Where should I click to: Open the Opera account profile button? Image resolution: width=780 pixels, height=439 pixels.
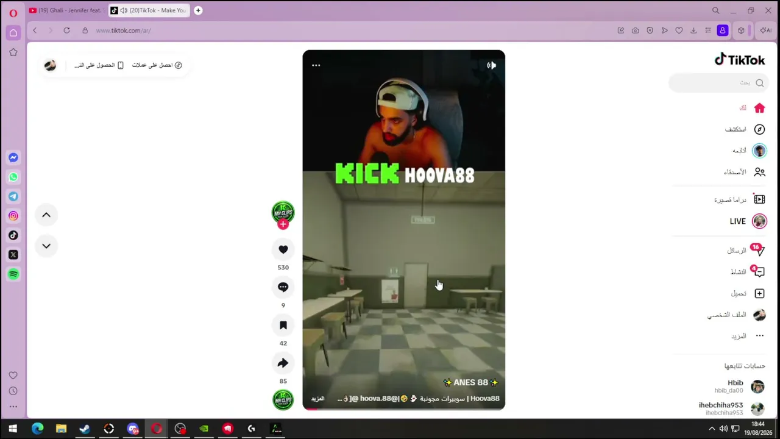723,30
